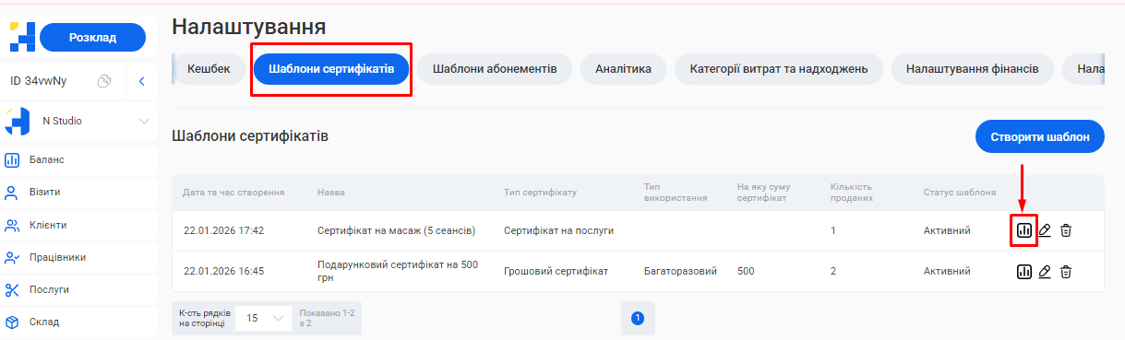This screenshot has height=340, width=1125.
Task: Click the Грошовий сертифікат type cell
Action: [556, 272]
